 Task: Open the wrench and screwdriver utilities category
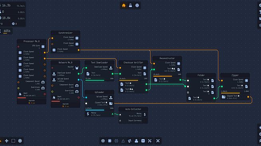tap(150, 141)
